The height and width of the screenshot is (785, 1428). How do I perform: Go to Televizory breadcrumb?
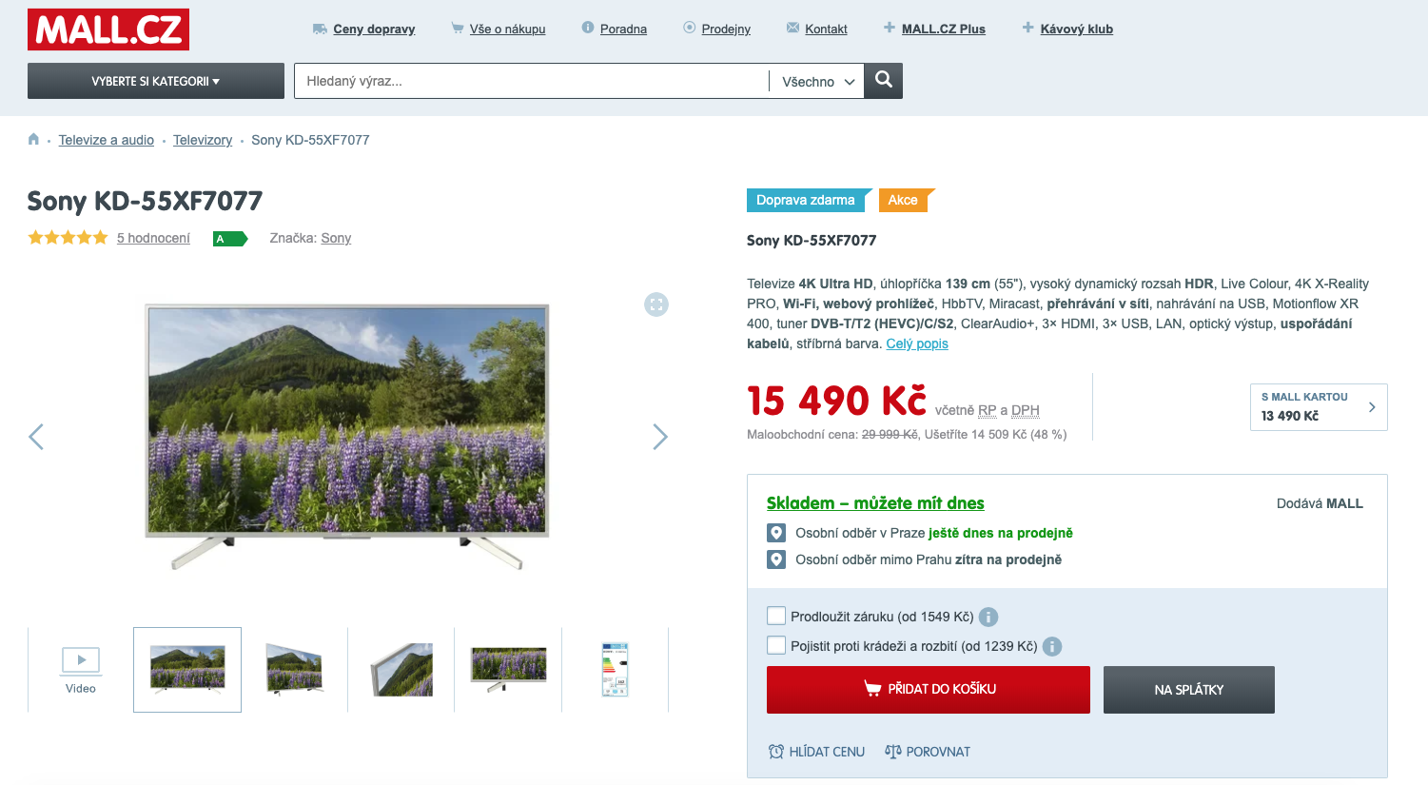tap(203, 140)
